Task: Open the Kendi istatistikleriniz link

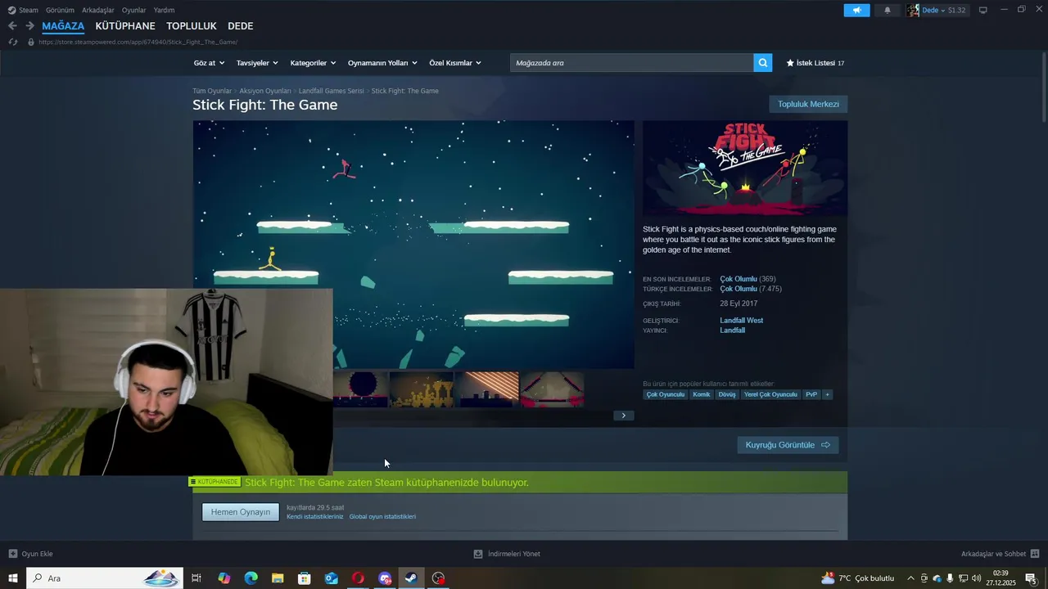Action: (314, 517)
